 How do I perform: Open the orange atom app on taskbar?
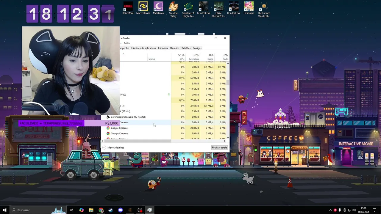click(x=130, y=210)
